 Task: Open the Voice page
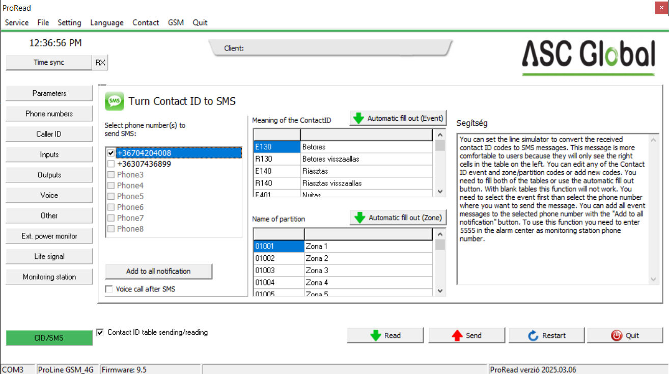[x=49, y=195]
